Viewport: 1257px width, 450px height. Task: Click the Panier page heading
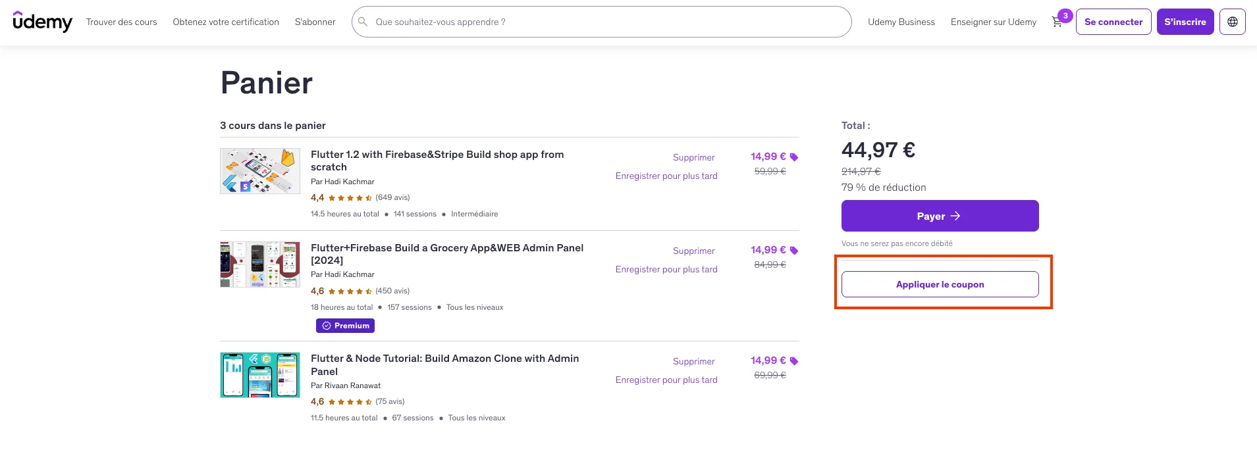point(267,83)
